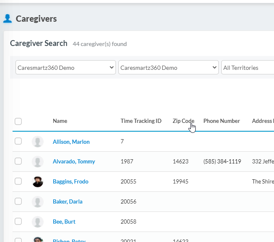
Task: Open the All Territories dropdown
Action: coord(247,68)
